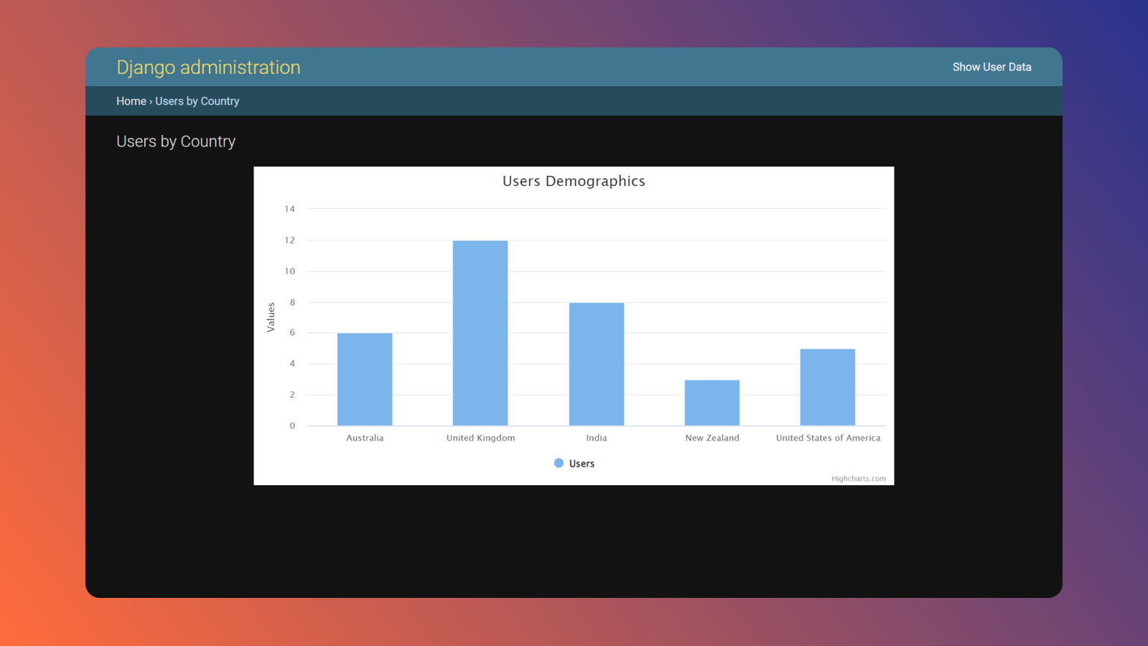Click the 10 y-axis tick label
1148x646 pixels.
(290, 271)
